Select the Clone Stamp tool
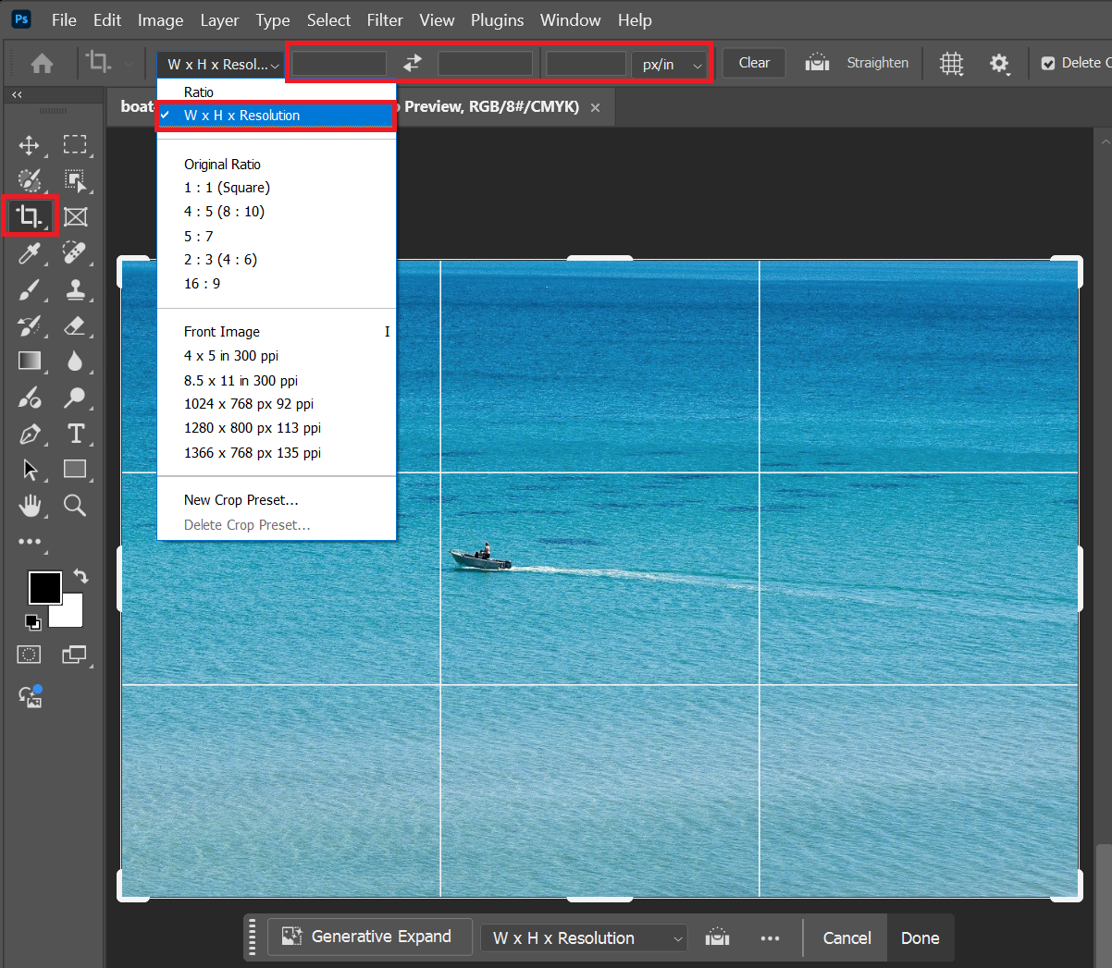1112x968 pixels. (75, 289)
